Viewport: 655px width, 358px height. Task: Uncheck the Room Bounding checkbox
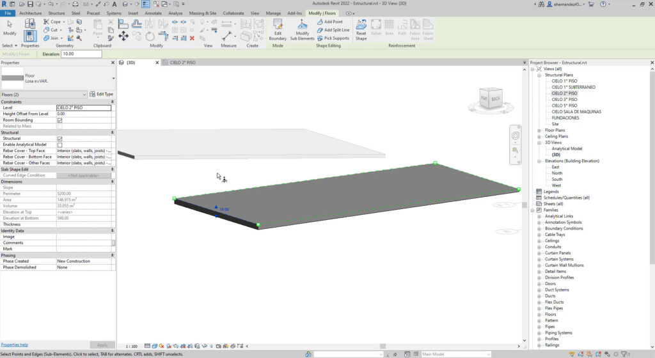(x=60, y=120)
